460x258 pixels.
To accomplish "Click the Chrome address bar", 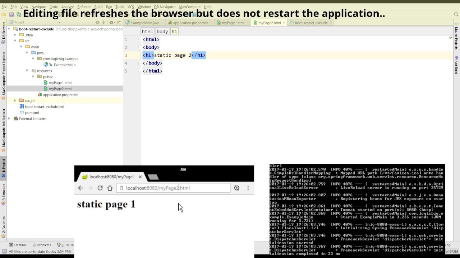I will (173, 188).
